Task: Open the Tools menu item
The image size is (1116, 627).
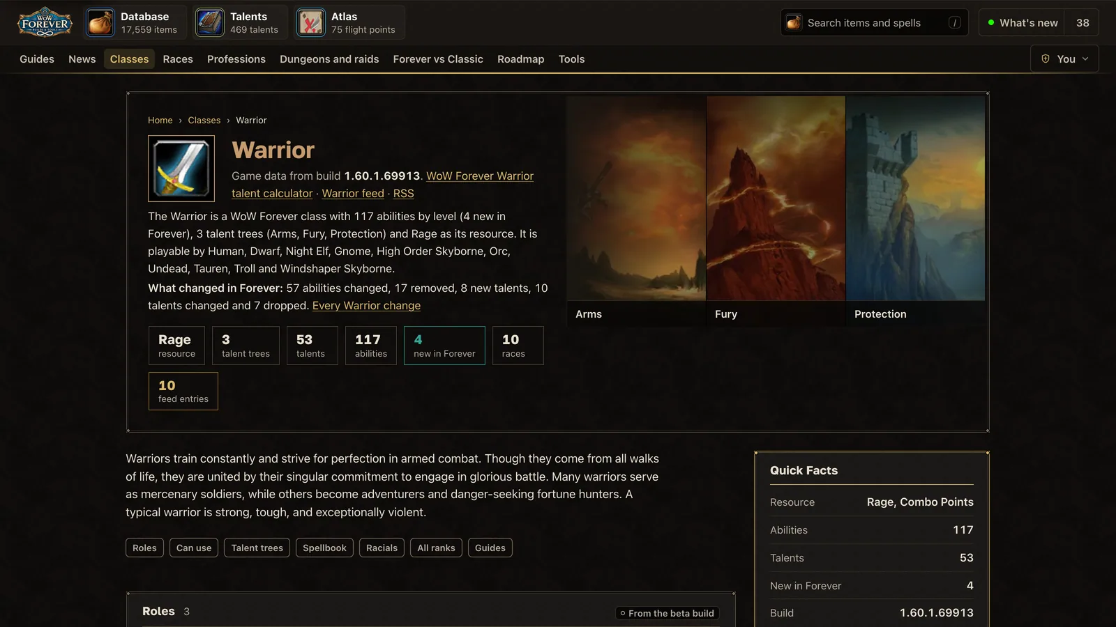Action: pos(571,59)
